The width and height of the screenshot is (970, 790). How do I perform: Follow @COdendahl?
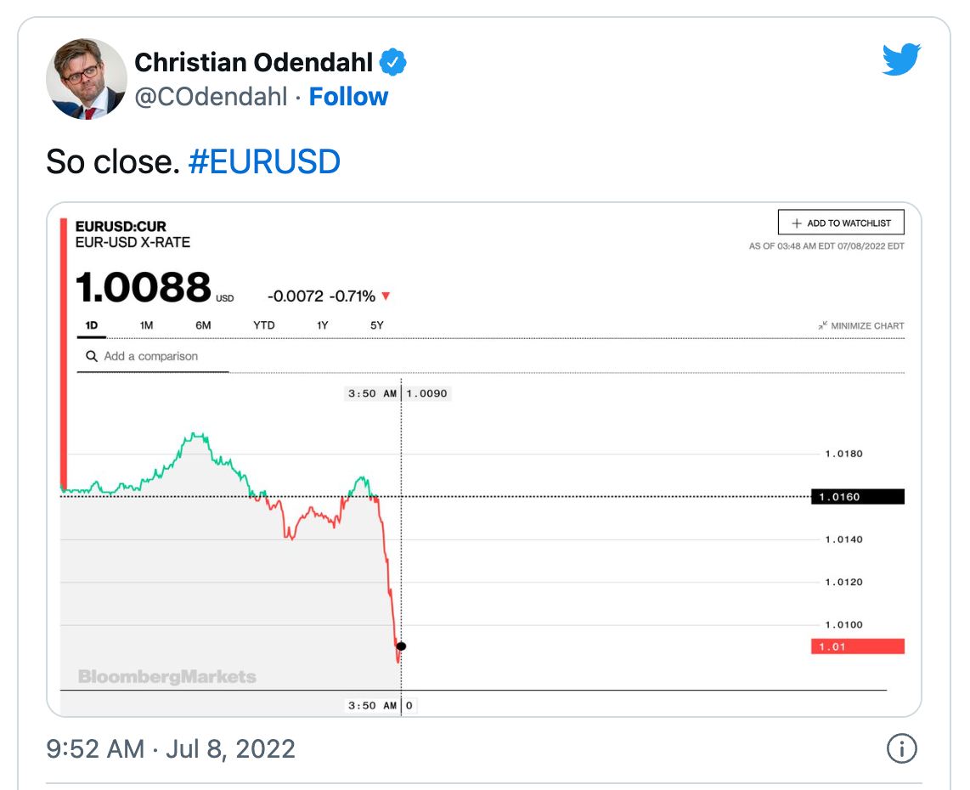348,97
